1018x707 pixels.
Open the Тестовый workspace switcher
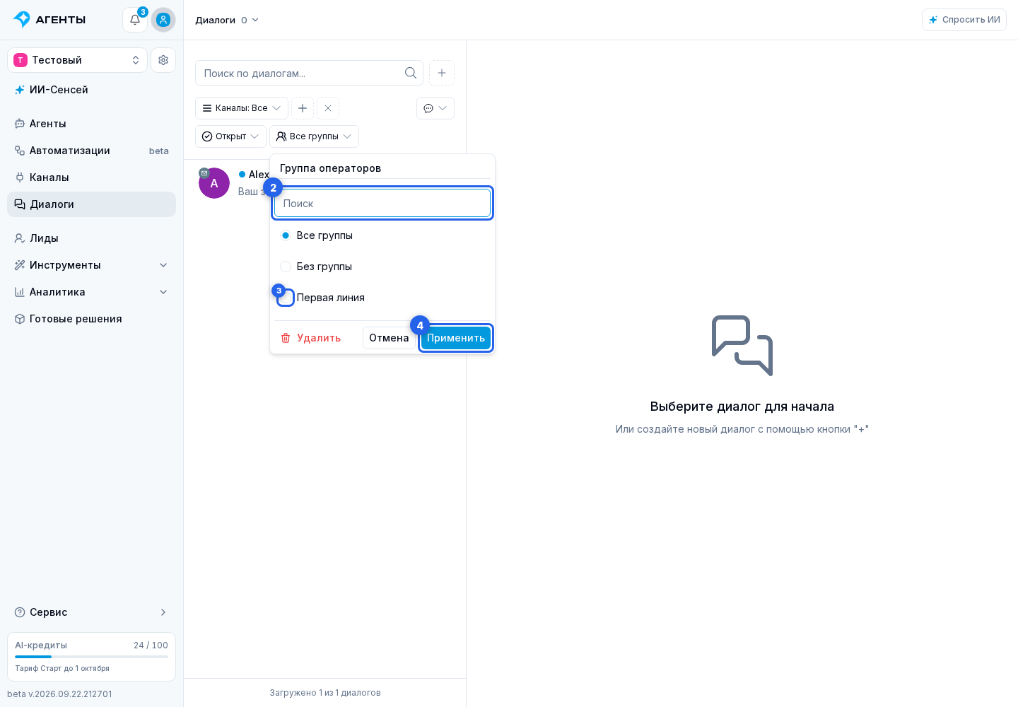(x=77, y=60)
